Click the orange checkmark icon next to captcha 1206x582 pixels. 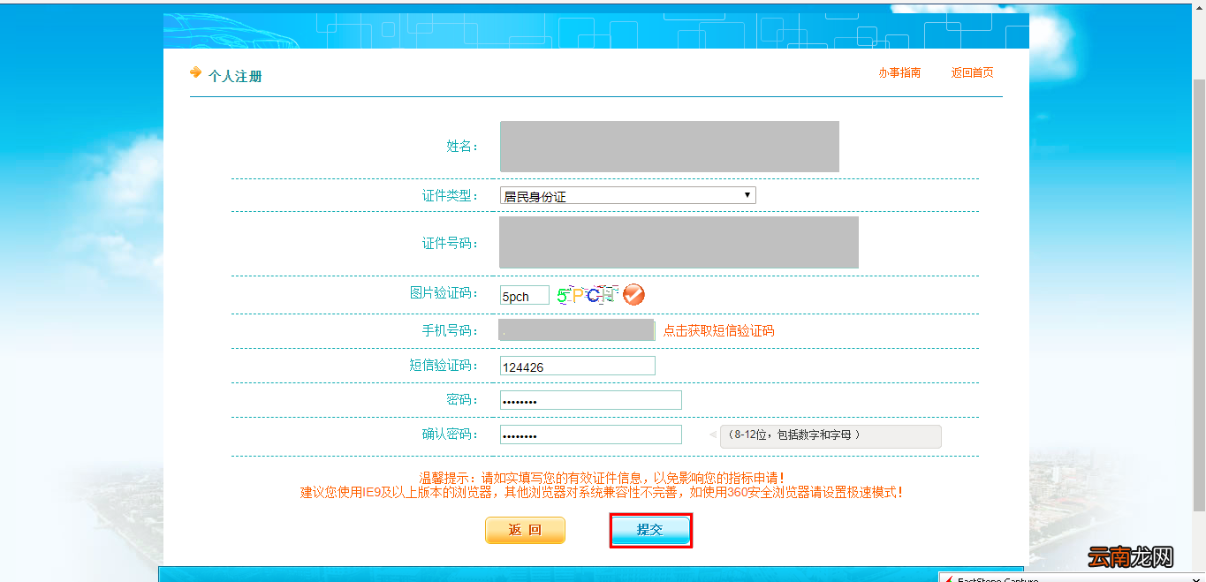click(633, 295)
